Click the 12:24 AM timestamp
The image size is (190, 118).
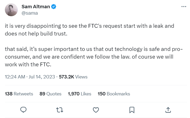coord(15,77)
